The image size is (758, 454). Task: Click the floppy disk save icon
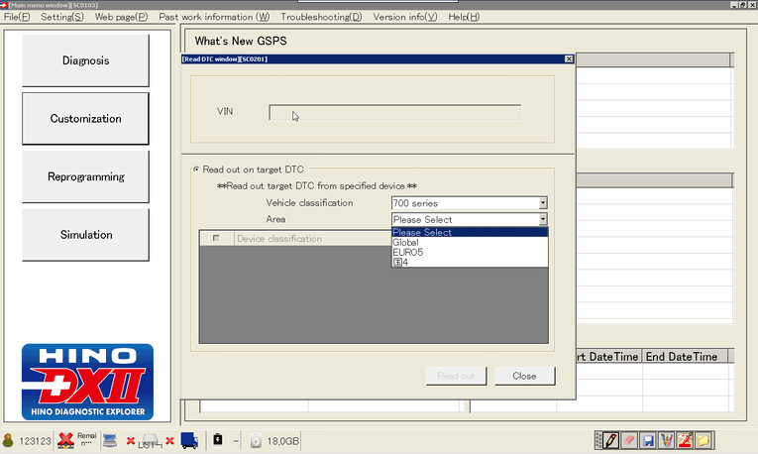pyautogui.click(x=647, y=440)
